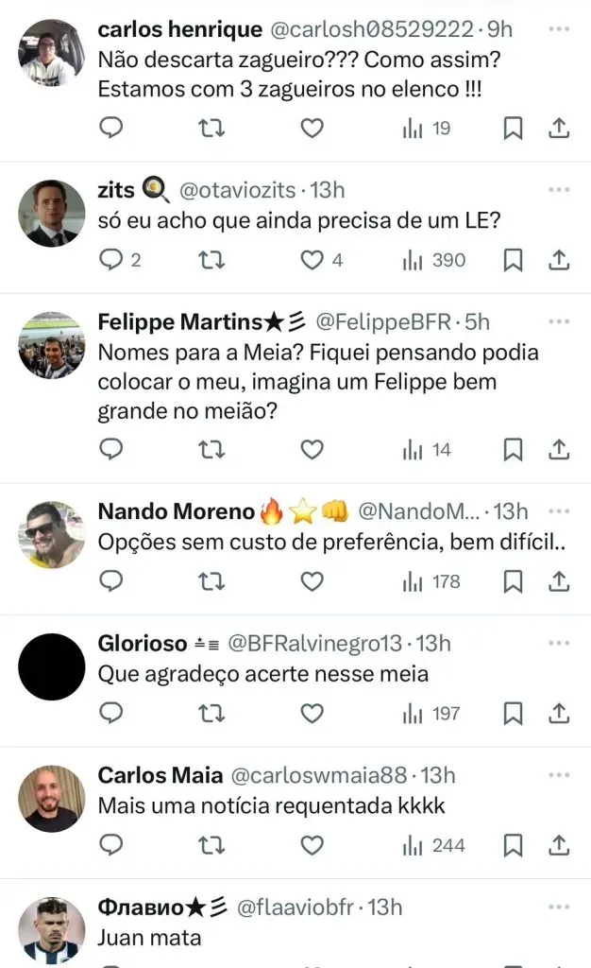The width and height of the screenshot is (591, 968).
Task: Open more options for carlos henrique's tweet
Action: point(560,29)
